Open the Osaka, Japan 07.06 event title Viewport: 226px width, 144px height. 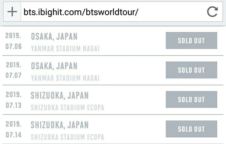[54, 37]
